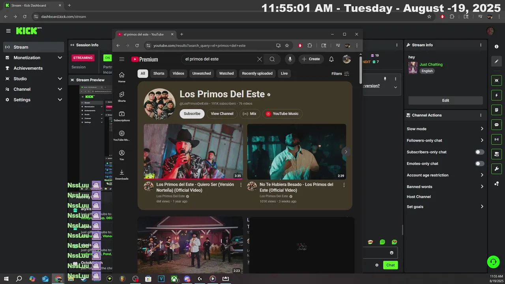This screenshot has height=284, width=505.
Task: Open YouTube guide hamburger menu
Action: [x=122, y=59]
